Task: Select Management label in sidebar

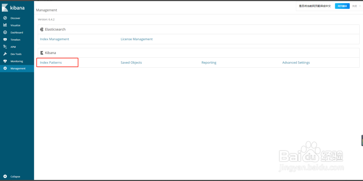Action: click(18, 69)
